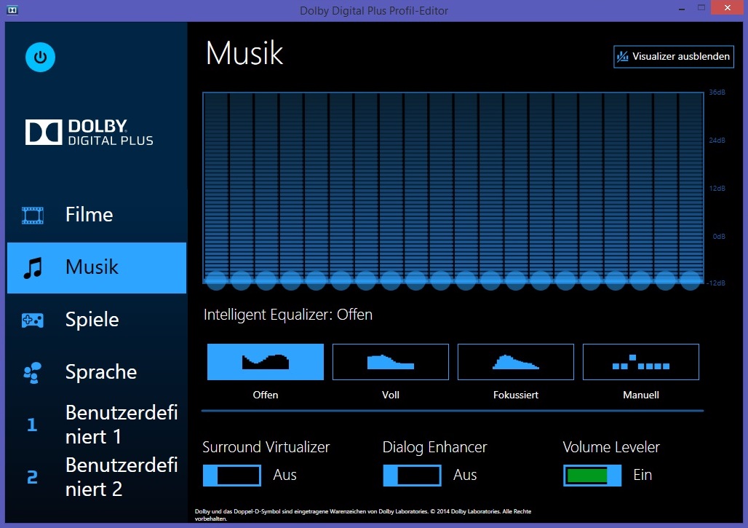Click the 36dB scale label
748x528 pixels.
pyautogui.click(x=717, y=92)
